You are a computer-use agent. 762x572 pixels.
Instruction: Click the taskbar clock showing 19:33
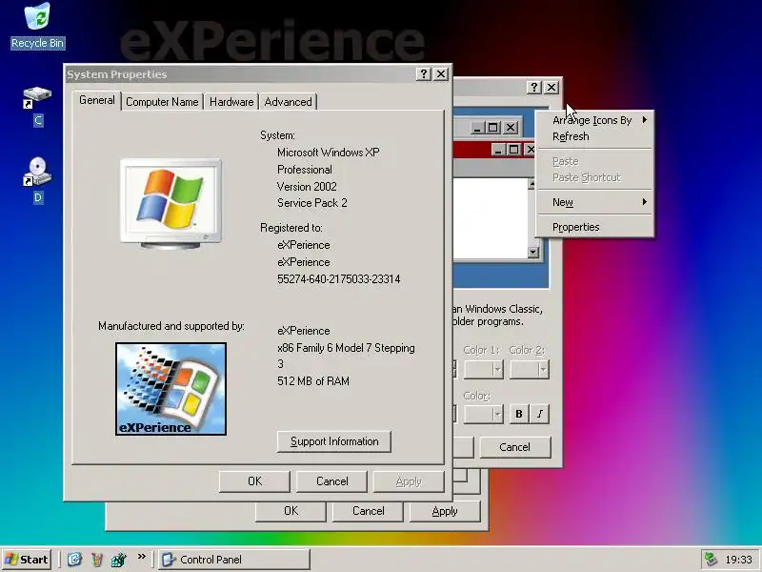[x=738, y=560]
